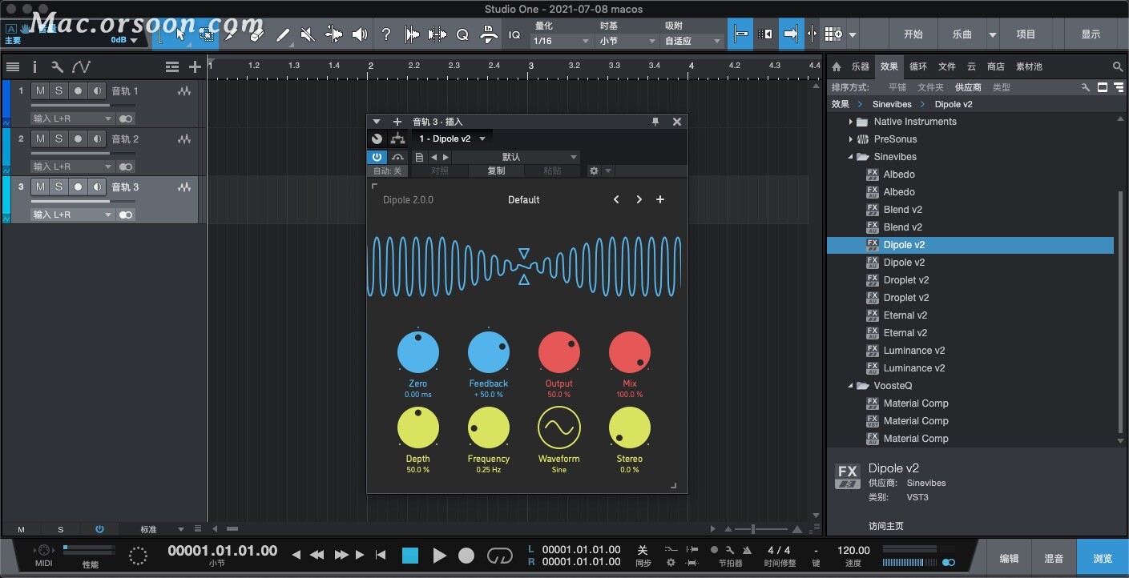Click the Q quantize icon
This screenshot has width=1129, height=578.
(x=462, y=34)
